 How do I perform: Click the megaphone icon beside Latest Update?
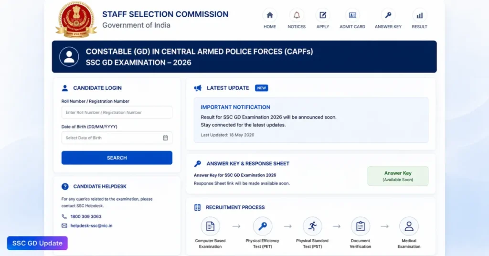point(198,88)
